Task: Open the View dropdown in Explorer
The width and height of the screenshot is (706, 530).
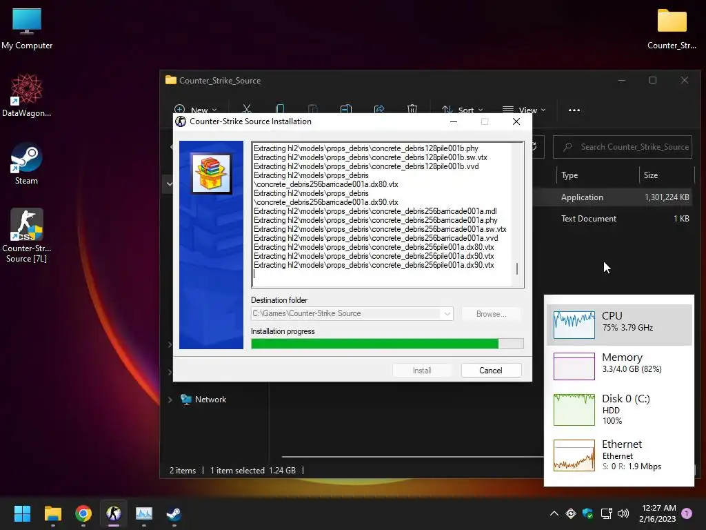Action: coord(524,110)
